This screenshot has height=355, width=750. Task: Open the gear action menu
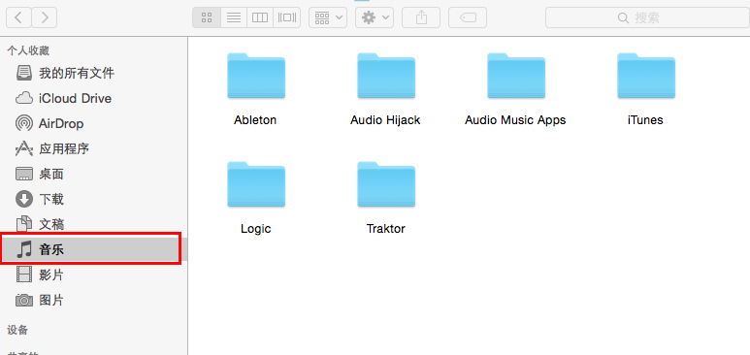coord(375,17)
